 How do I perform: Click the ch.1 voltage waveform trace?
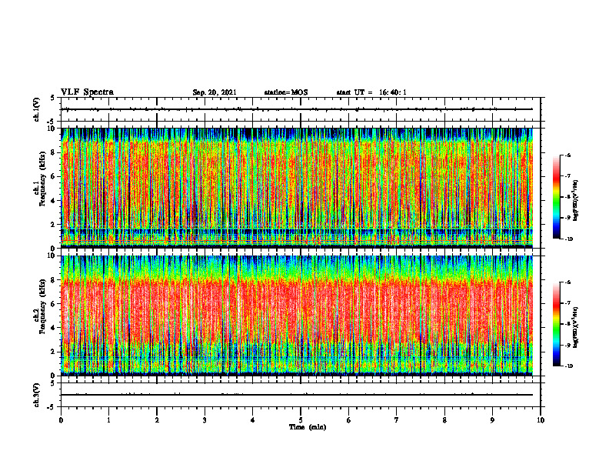(297, 109)
